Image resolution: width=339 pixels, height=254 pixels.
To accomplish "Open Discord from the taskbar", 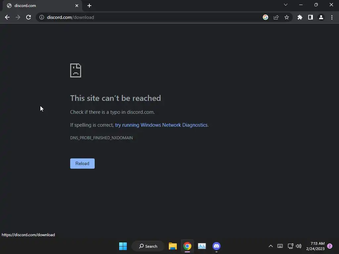I will click(x=217, y=246).
